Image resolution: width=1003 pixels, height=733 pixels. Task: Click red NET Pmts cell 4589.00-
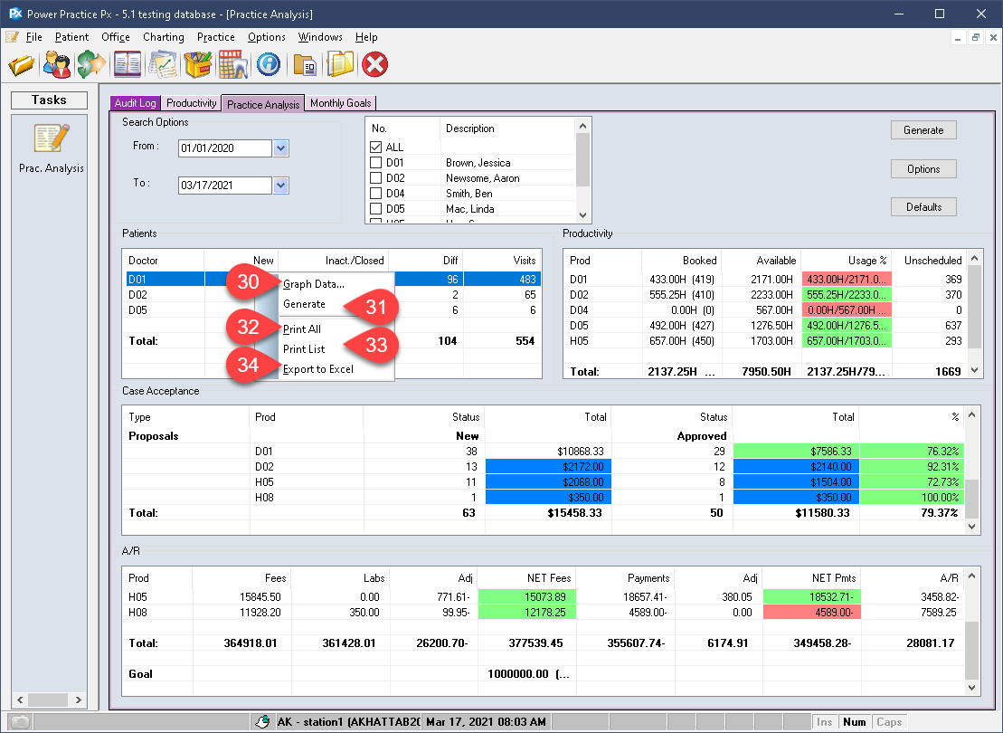(x=812, y=612)
